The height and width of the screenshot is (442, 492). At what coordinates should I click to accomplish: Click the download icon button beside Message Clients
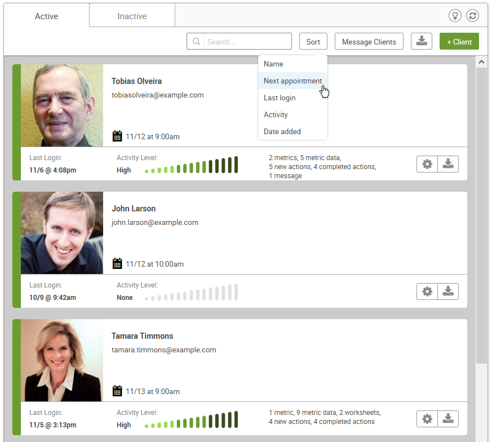(x=422, y=41)
